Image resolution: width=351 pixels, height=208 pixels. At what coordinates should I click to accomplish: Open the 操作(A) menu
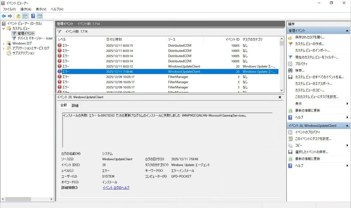pos(26,9)
